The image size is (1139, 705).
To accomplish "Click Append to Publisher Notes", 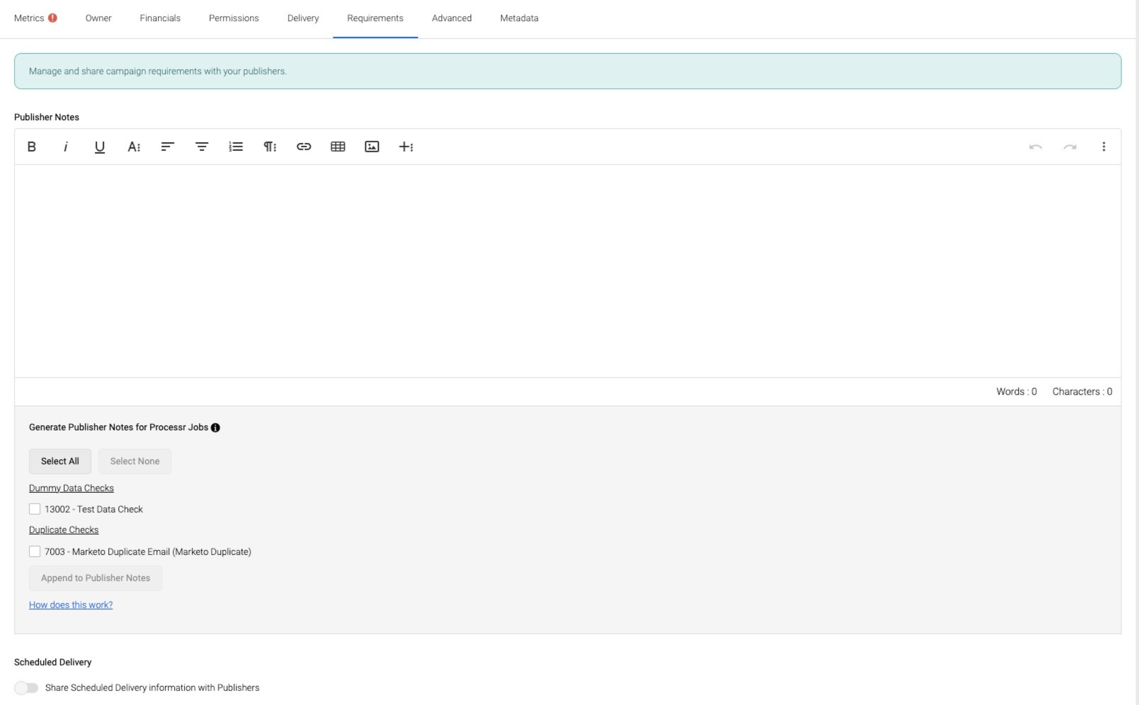I will coord(96,578).
